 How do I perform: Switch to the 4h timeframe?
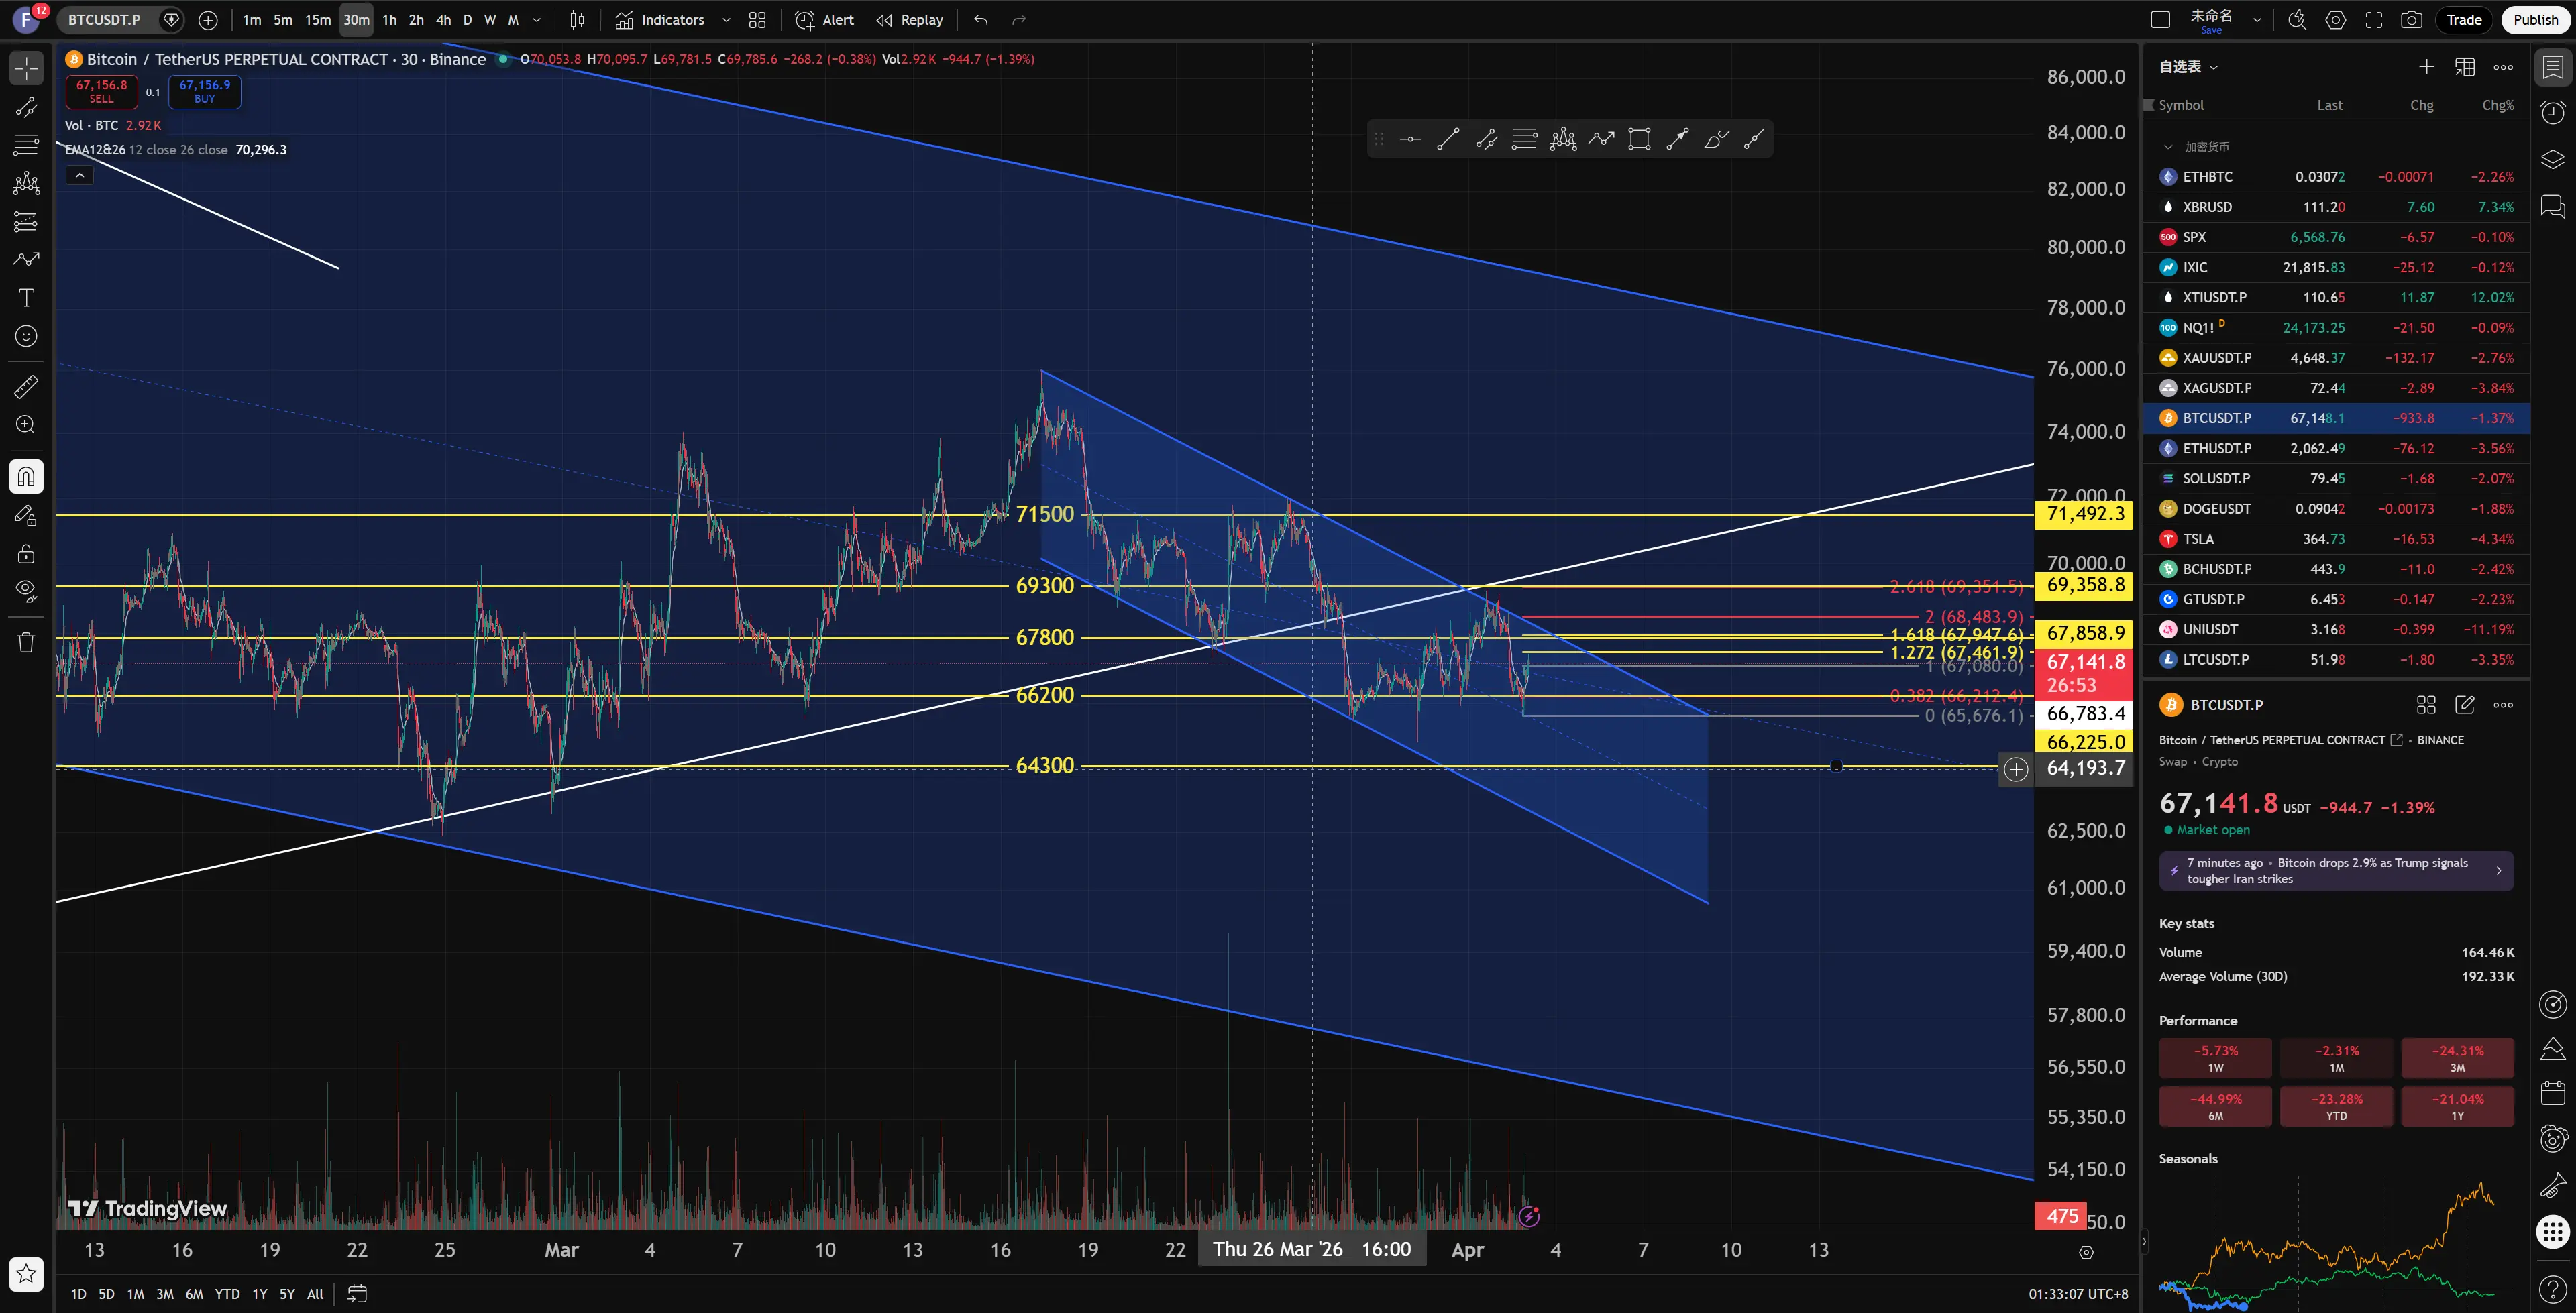tap(443, 20)
